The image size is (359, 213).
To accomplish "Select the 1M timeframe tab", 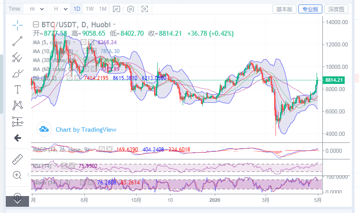I will (103, 9).
